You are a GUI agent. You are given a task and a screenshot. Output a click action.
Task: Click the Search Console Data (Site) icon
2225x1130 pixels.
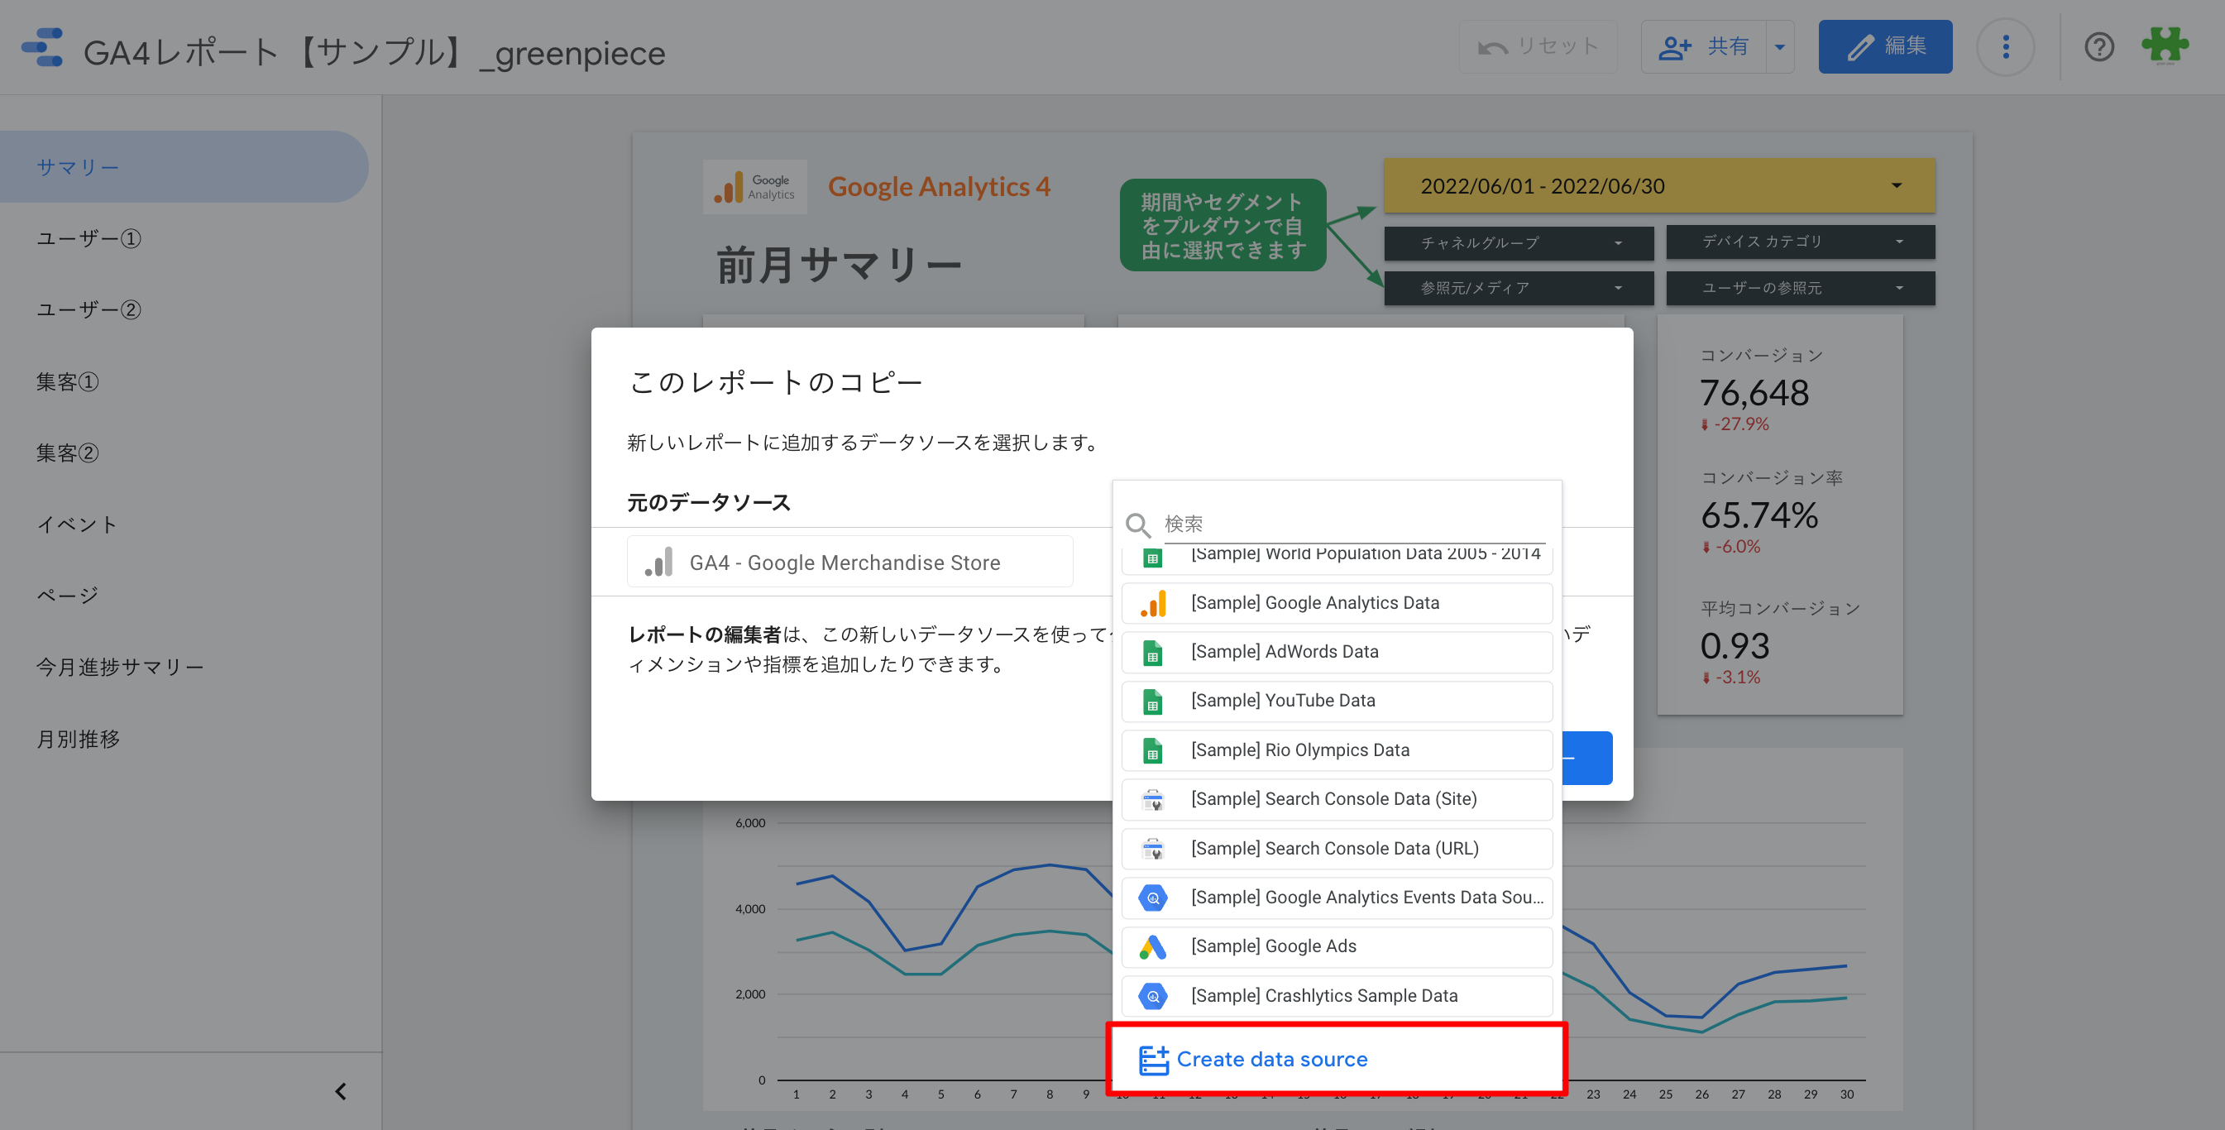click(1153, 799)
